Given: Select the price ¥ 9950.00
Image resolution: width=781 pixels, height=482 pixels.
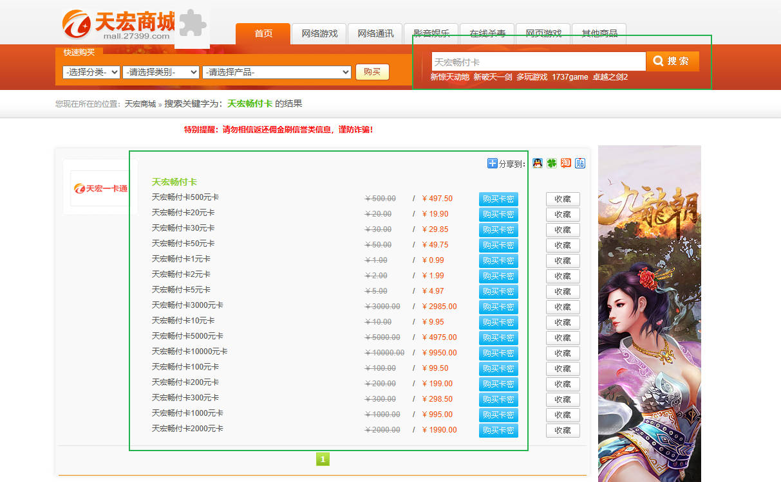Looking at the screenshot, I should [439, 353].
